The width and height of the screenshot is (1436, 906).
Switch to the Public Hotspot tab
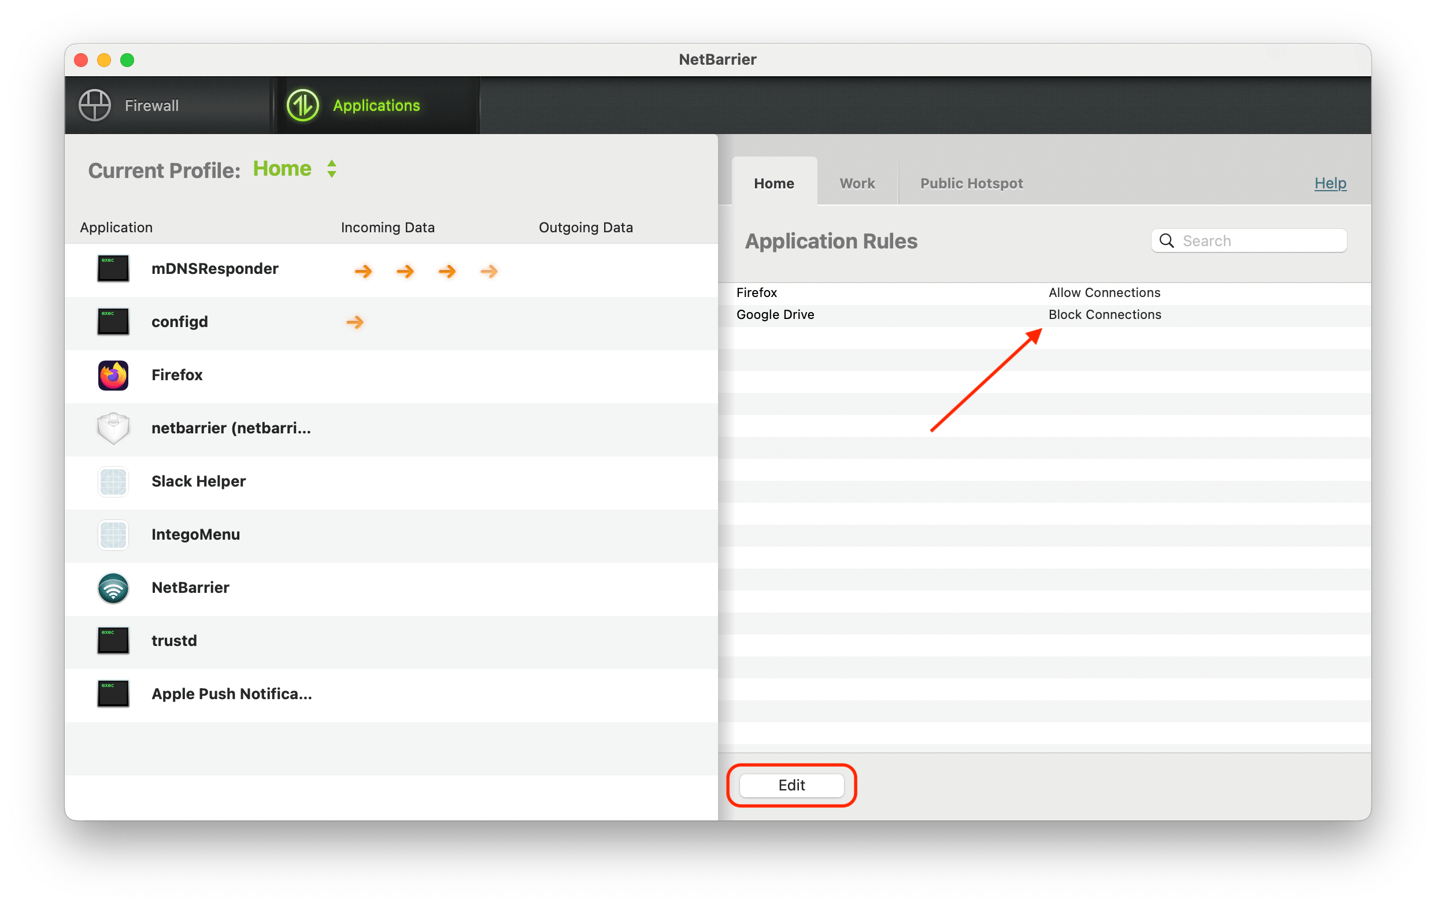[x=971, y=183]
